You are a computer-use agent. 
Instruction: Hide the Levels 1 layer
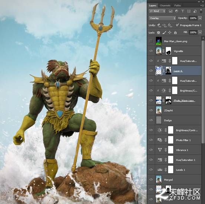tap(151, 169)
